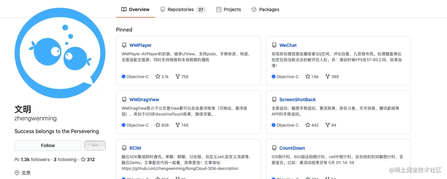This screenshot has width=447, height=179.
Task: Click the Pinned section heading
Action: [124, 30]
